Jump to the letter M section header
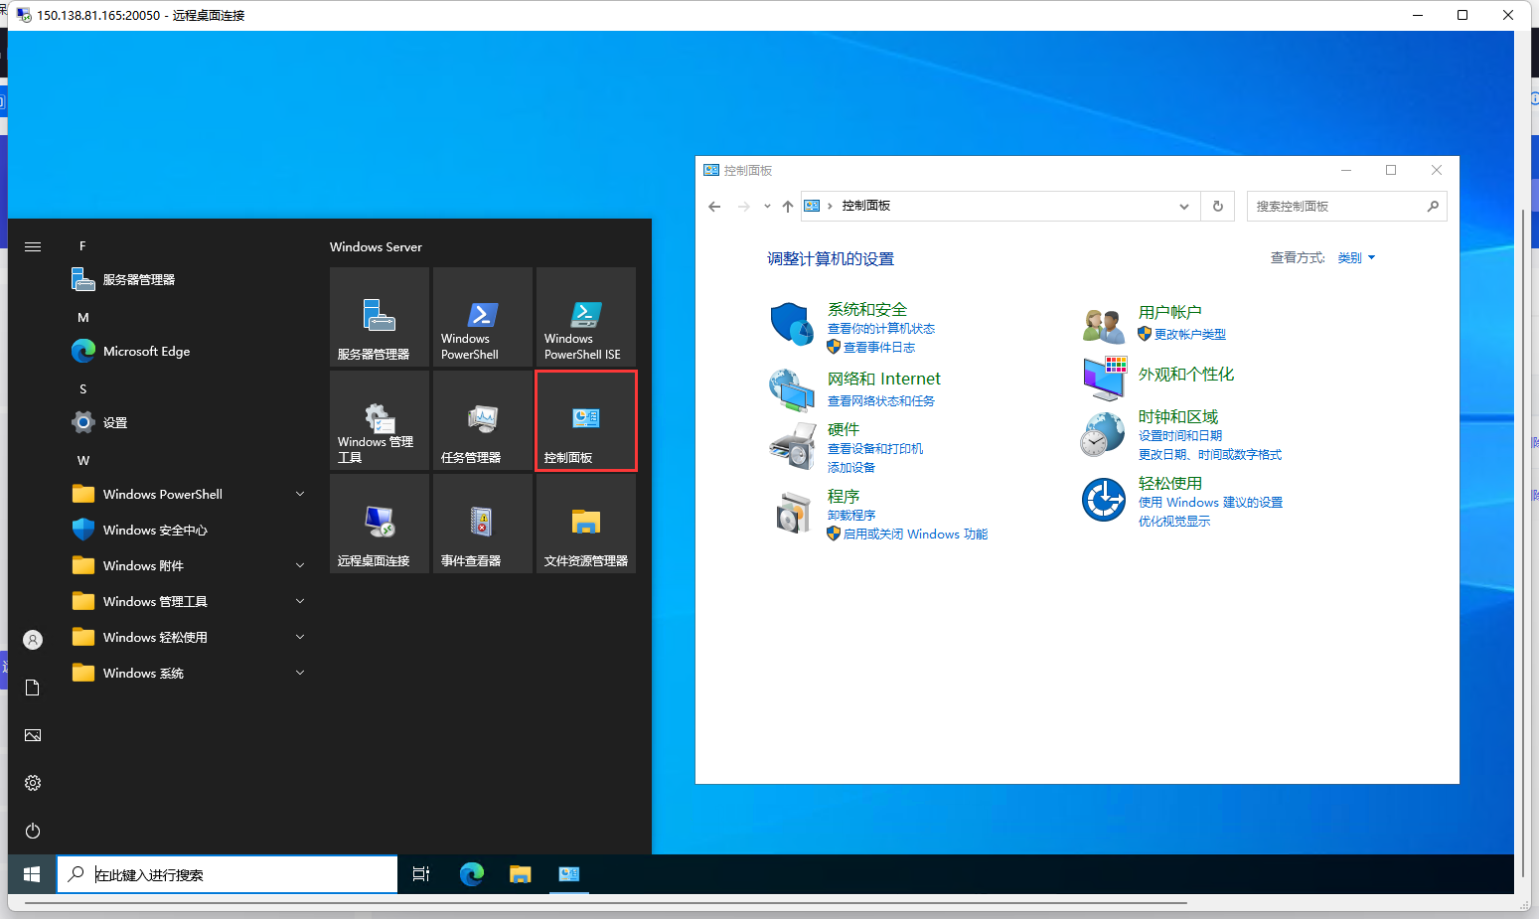Viewport: 1539px width, 919px height. point(83,318)
